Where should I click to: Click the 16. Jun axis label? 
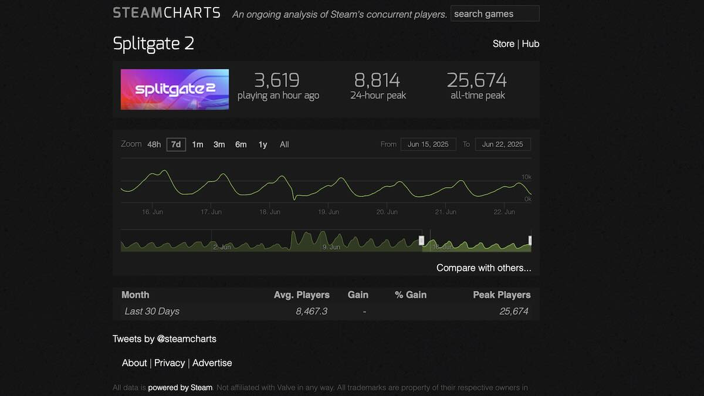click(153, 212)
